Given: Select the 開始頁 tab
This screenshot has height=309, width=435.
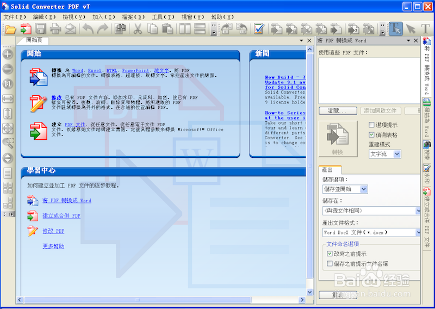Looking at the screenshot, I should click(34, 40).
